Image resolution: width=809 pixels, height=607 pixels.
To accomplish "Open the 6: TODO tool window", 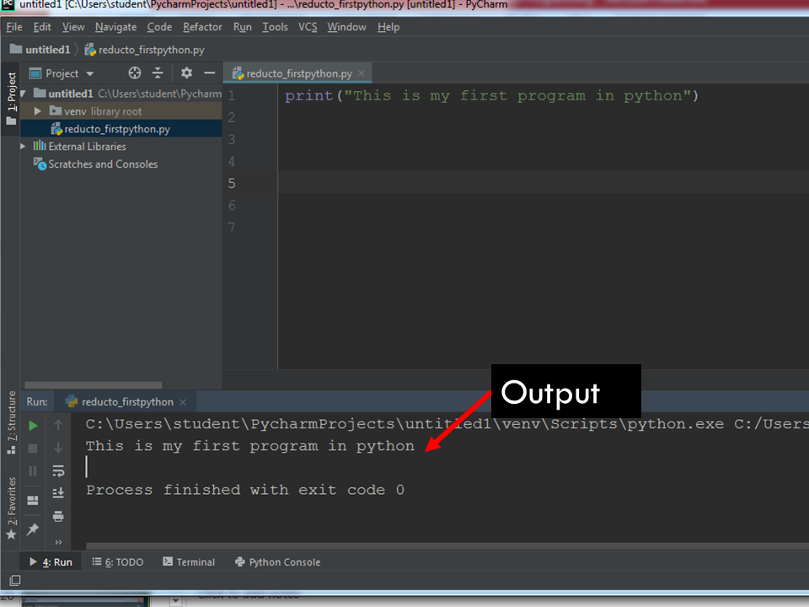I will tap(118, 561).
